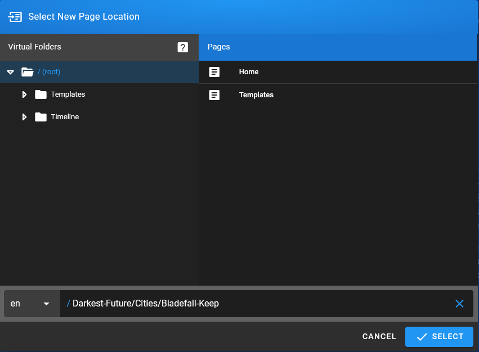
Task: Click the open root folder icon
Action: click(27, 72)
